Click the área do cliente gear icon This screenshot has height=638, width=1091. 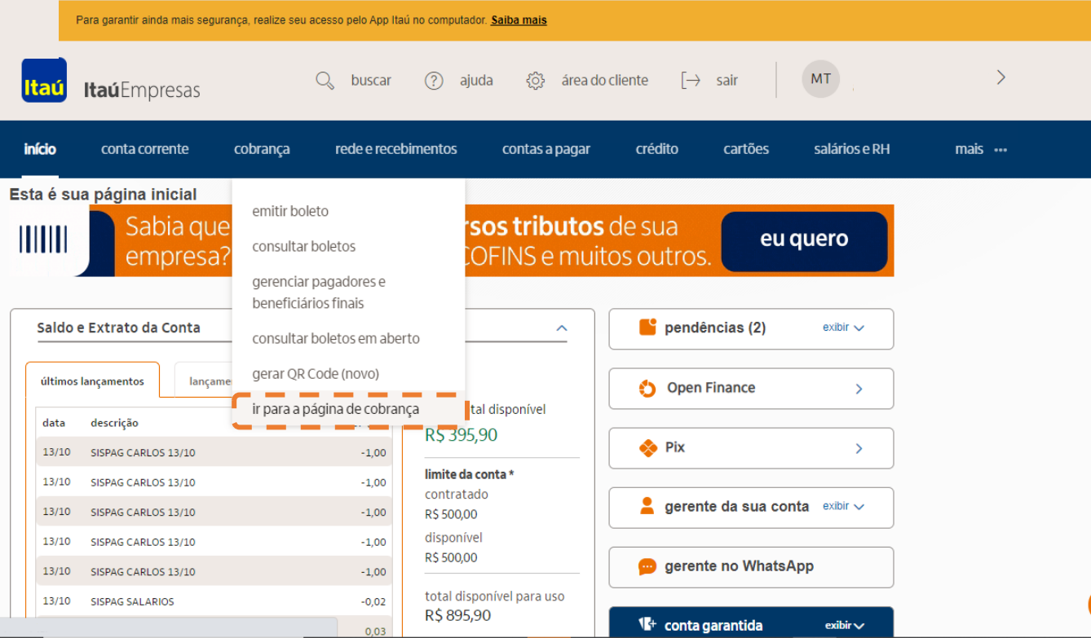(535, 81)
